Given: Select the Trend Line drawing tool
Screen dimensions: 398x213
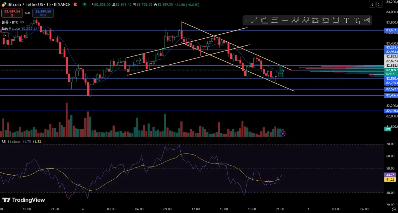Looking at the screenshot, I should click(x=254, y=20).
